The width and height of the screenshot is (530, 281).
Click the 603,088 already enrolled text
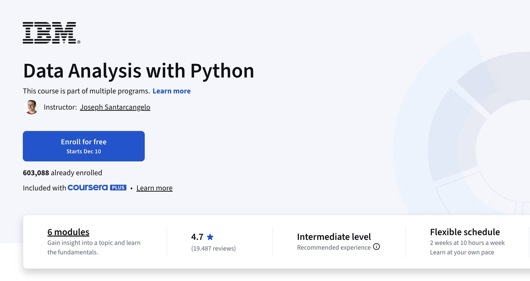coord(62,173)
